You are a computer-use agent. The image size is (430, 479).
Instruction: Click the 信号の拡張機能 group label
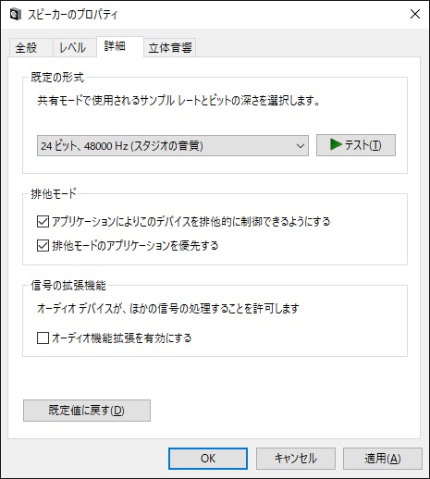click(68, 286)
